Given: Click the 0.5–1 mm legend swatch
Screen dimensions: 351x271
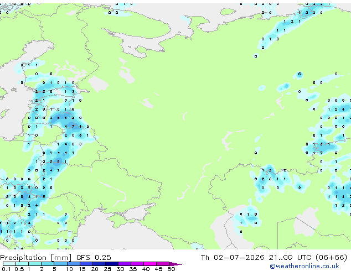Looking at the screenshot, I should 22,264.
